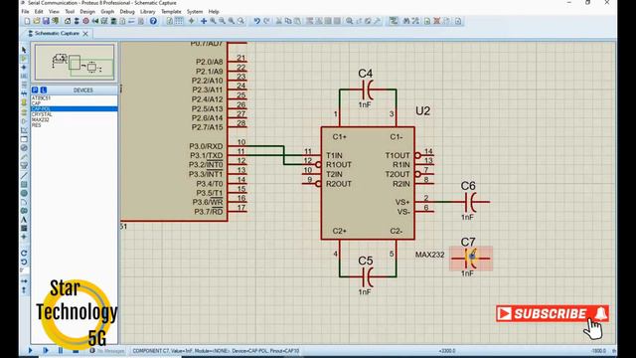Save the project with the floppy icon
The height and width of the screenshot is (358, 636).
pyautogui.click(x=46, y=21)
